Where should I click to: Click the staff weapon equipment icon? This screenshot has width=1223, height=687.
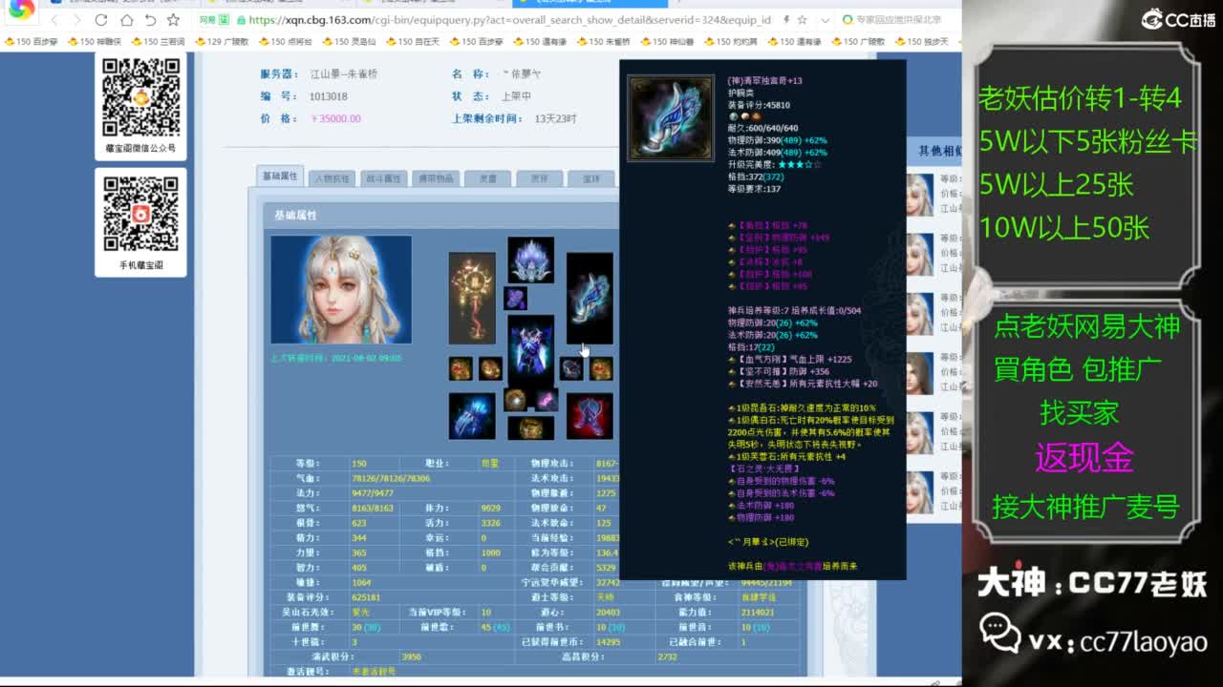point(472,298)
